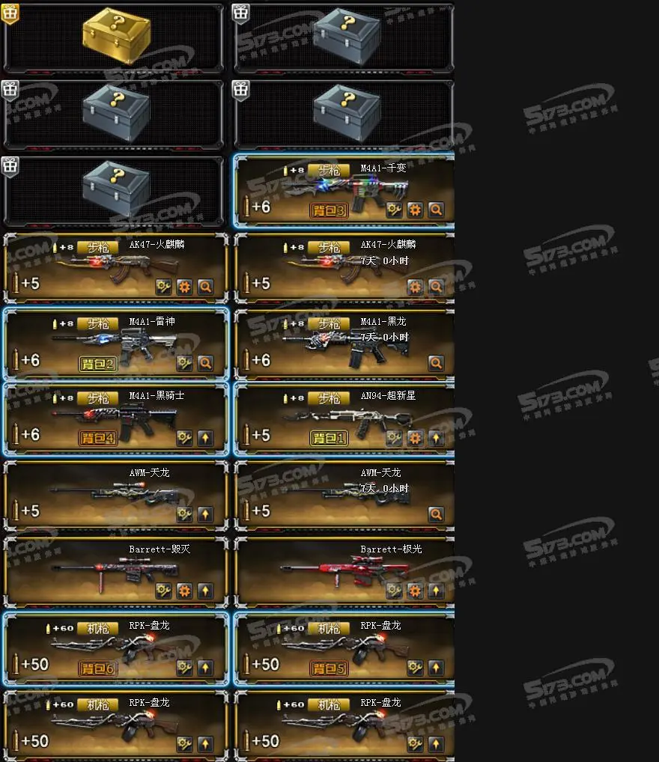Click the magnifier icon on M4A1-千变 card

[x=437, y=210]
